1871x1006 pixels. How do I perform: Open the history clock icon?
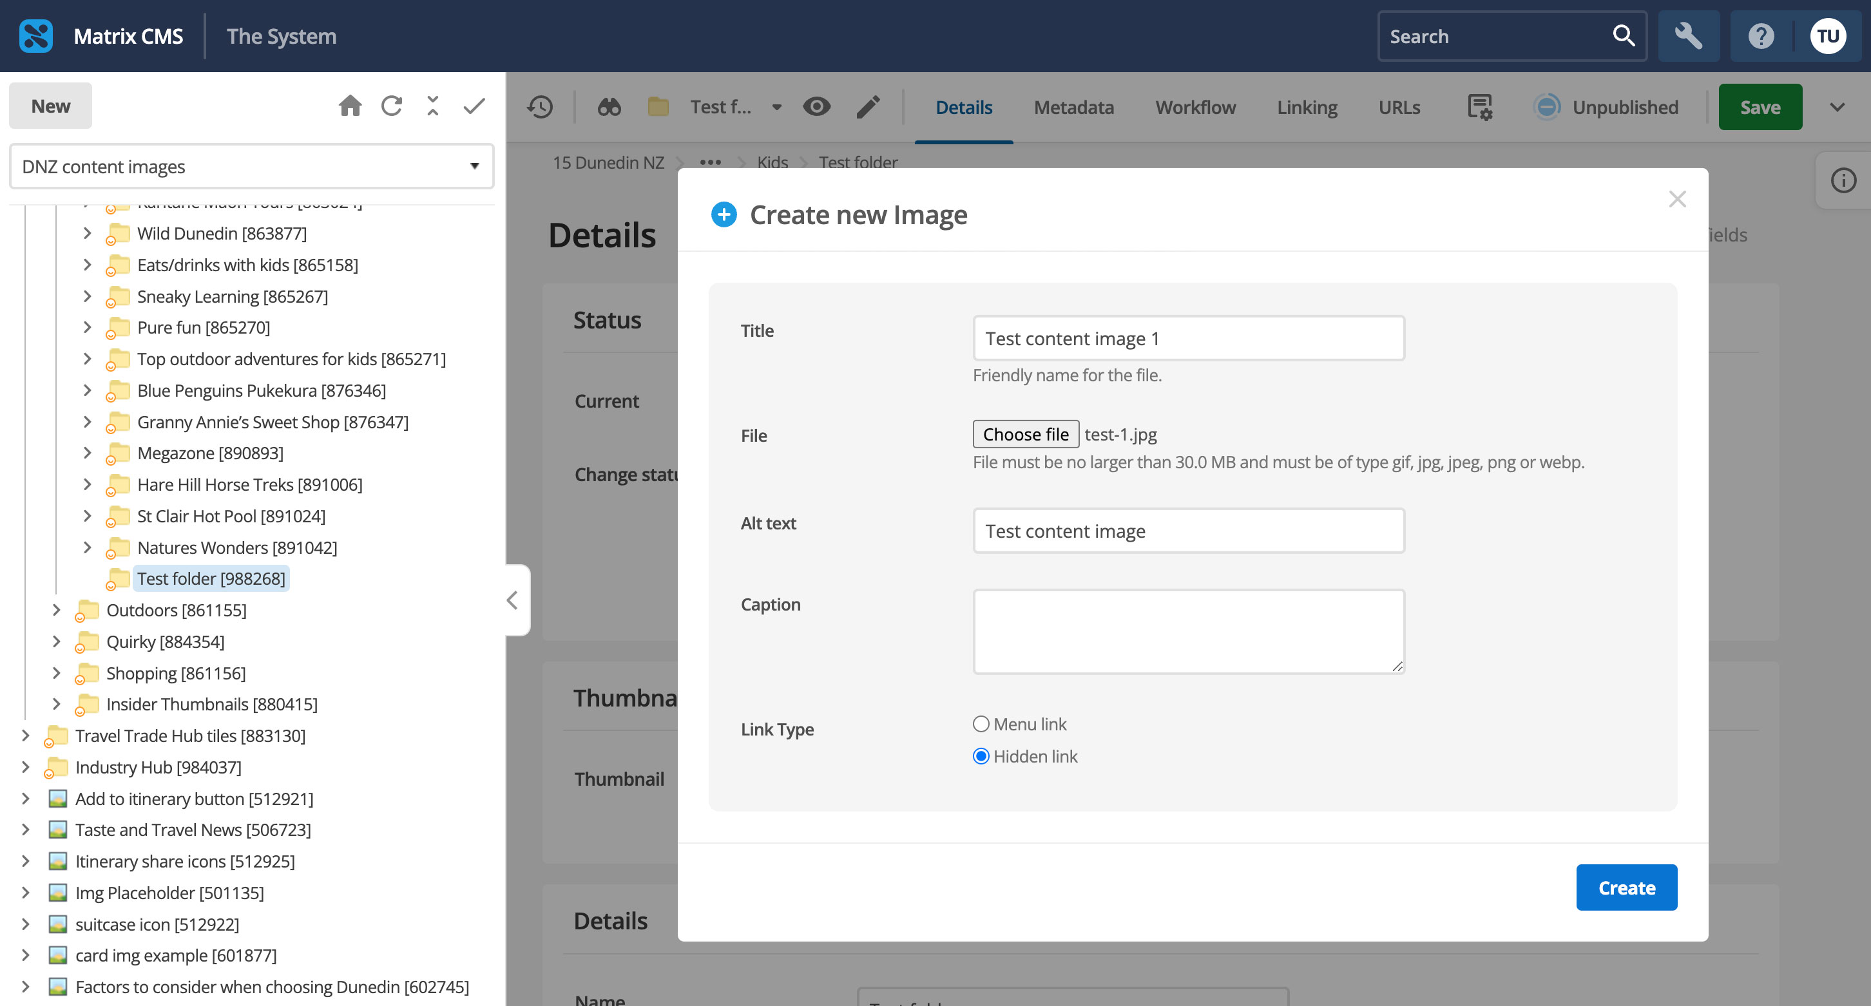540,108
